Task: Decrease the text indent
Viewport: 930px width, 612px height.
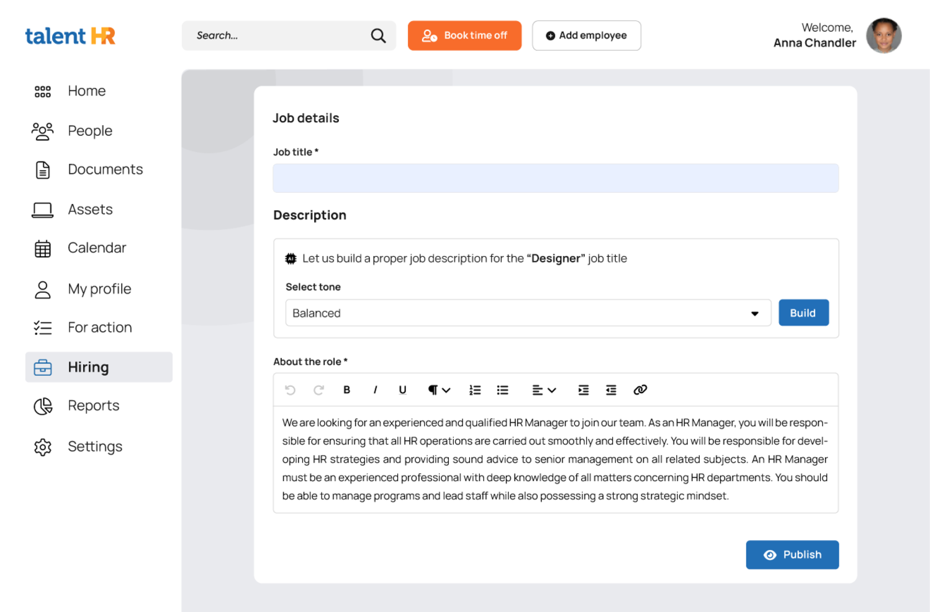Action: 611,390
